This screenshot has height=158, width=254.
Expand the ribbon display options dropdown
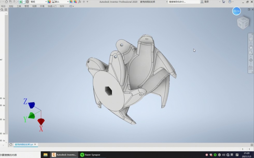coord(72,6)
